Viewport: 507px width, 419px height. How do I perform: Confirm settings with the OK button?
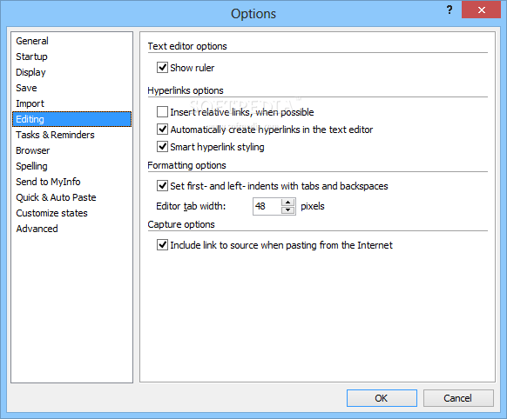[x=382, y=398]
